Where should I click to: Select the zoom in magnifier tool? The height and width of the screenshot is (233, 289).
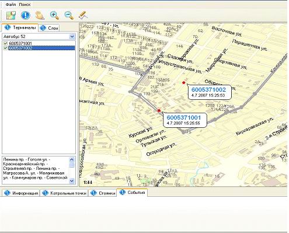click(54, 15)
